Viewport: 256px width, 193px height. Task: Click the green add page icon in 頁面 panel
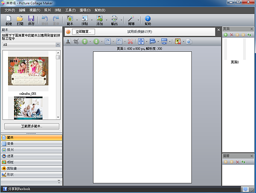pyautogui.click(x=226, y=35)
